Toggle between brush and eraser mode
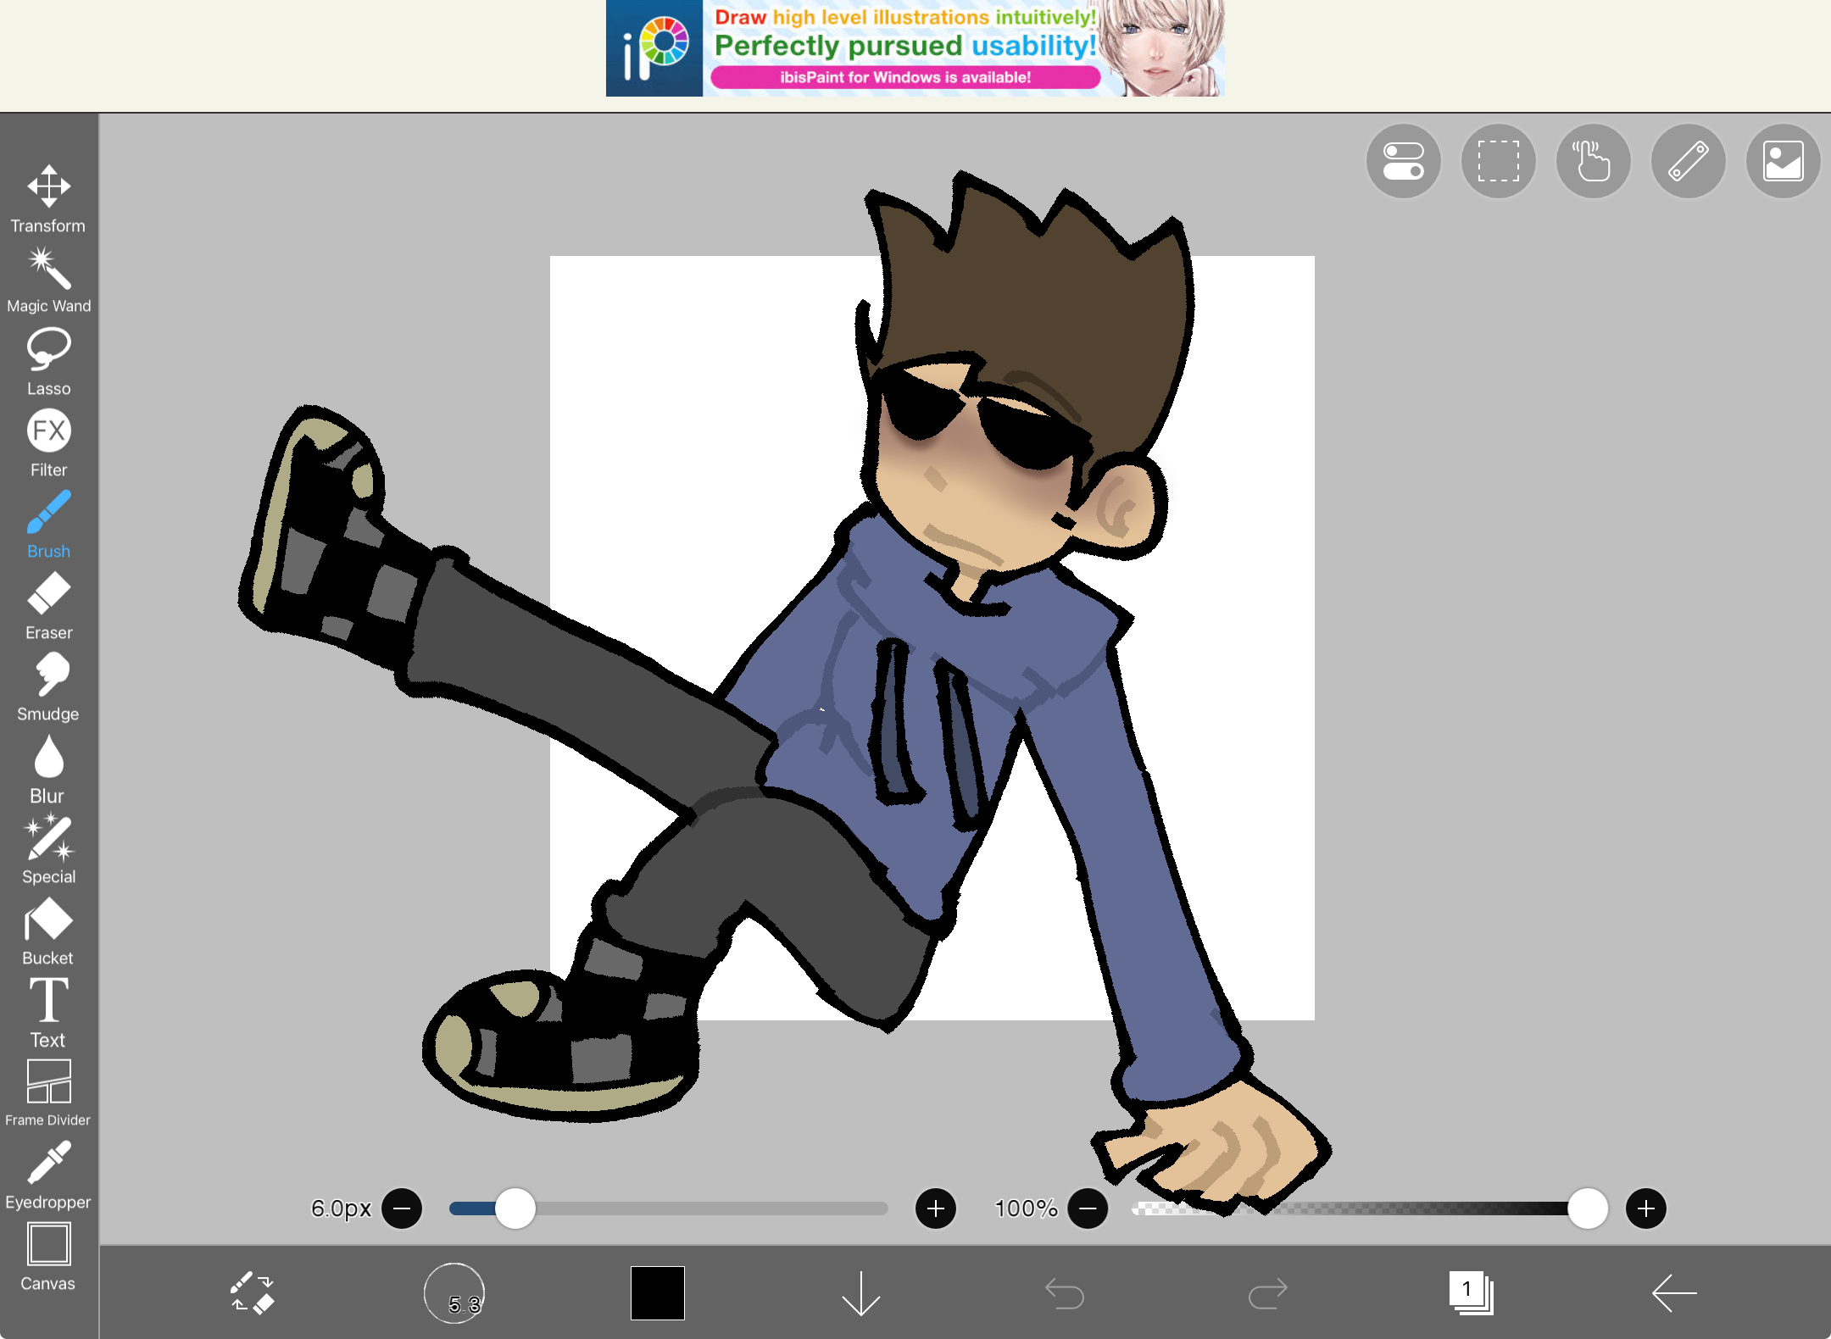 coord(253,1294)
